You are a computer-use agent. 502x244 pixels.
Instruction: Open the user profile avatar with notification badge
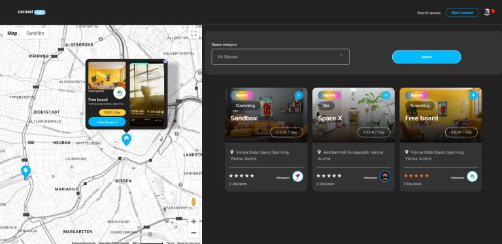487,12
